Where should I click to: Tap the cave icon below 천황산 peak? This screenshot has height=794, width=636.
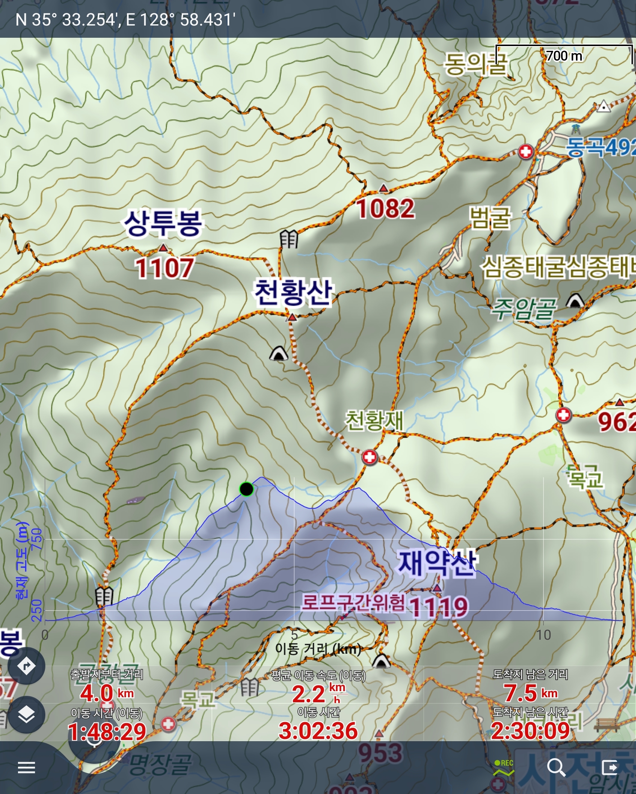278,353
